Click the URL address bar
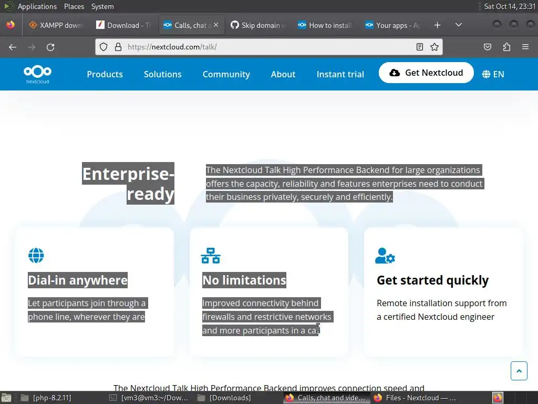This screenshot has height=404, width=538. 270,47
